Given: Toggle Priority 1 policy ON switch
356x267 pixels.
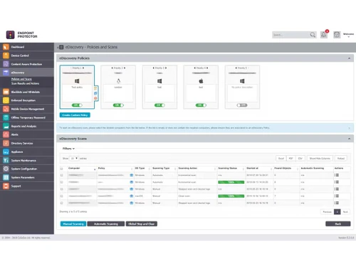Looking at the screenshot, I should (77, 105).
